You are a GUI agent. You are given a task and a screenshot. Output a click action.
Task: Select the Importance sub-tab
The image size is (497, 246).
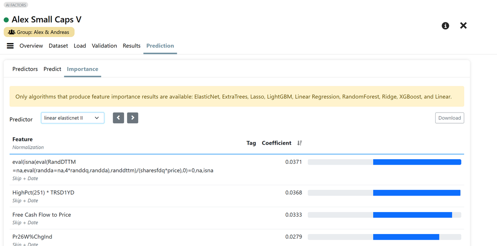tap(82, 69)
